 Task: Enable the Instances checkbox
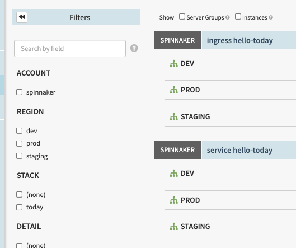[238, 17]
